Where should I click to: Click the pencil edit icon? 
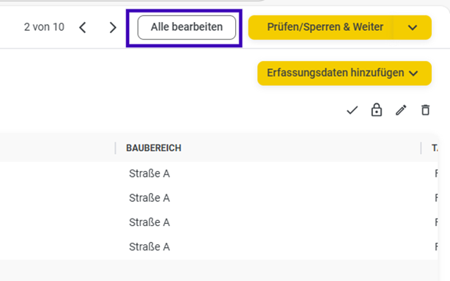(x=401, y=110)
